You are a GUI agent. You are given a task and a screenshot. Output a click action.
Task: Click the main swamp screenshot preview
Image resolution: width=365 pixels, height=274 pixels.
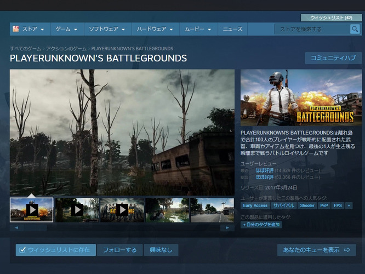[x=122, y=132]
